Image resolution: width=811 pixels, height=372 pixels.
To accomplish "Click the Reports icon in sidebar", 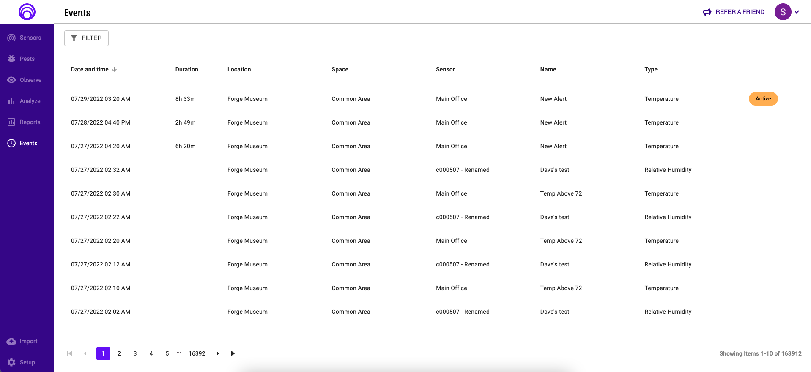I will [11, 122].
